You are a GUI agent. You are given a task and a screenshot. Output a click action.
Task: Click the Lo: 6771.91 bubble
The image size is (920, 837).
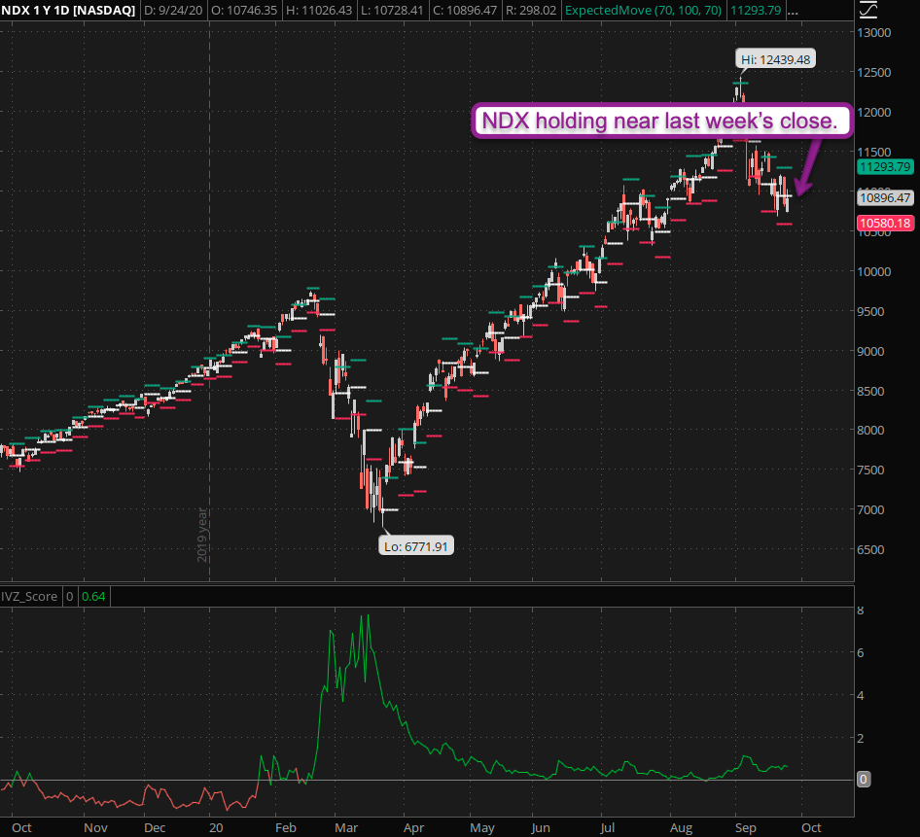coord(416,546)
